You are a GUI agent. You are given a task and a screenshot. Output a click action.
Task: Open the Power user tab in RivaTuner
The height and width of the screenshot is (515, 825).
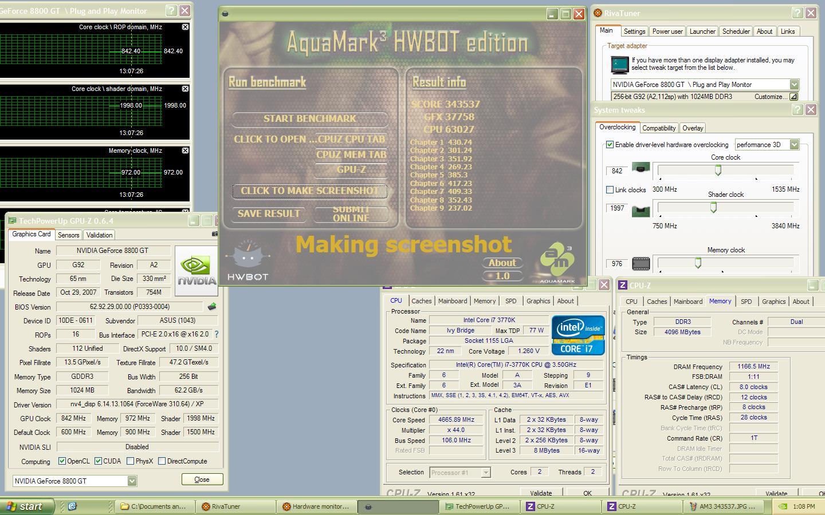pos(667,31)
